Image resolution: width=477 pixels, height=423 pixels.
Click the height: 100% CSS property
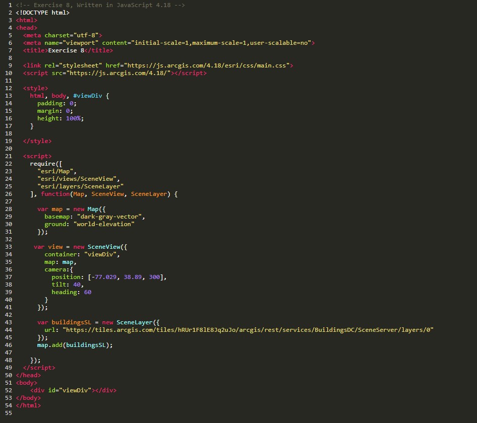coord(60,118)
